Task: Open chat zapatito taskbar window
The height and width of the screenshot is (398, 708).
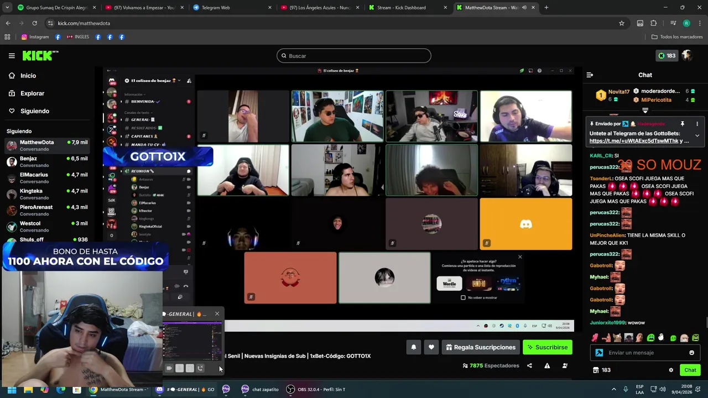Action: pos(260,389)
